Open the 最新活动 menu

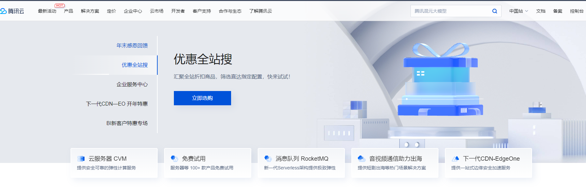(47, 11)
